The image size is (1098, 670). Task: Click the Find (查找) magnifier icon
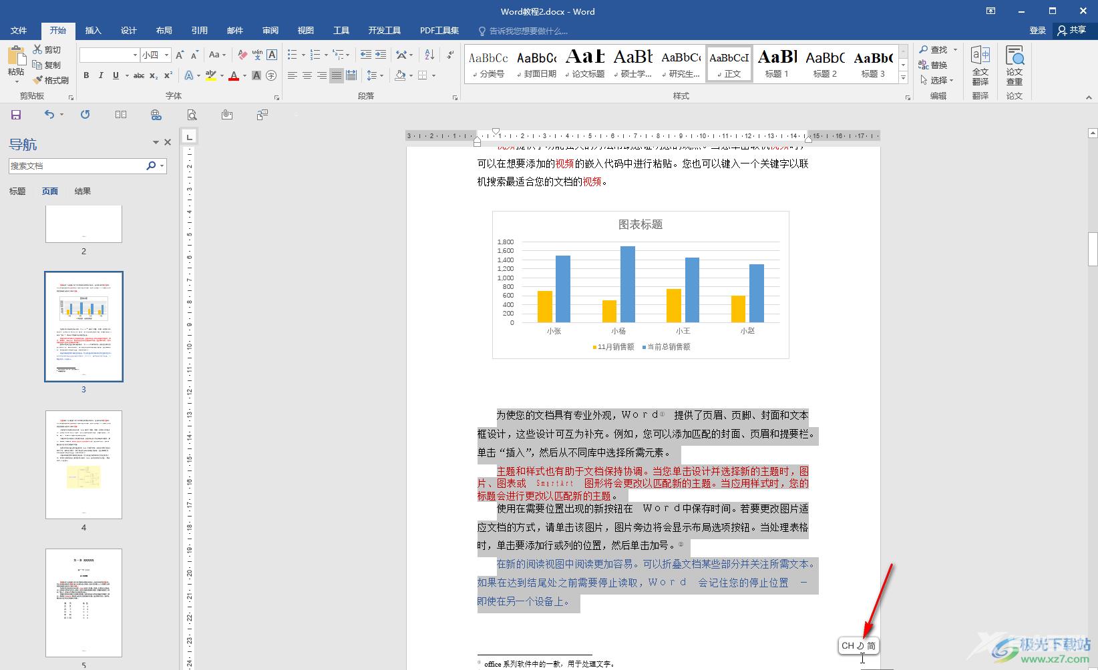[x=924, y=49]
